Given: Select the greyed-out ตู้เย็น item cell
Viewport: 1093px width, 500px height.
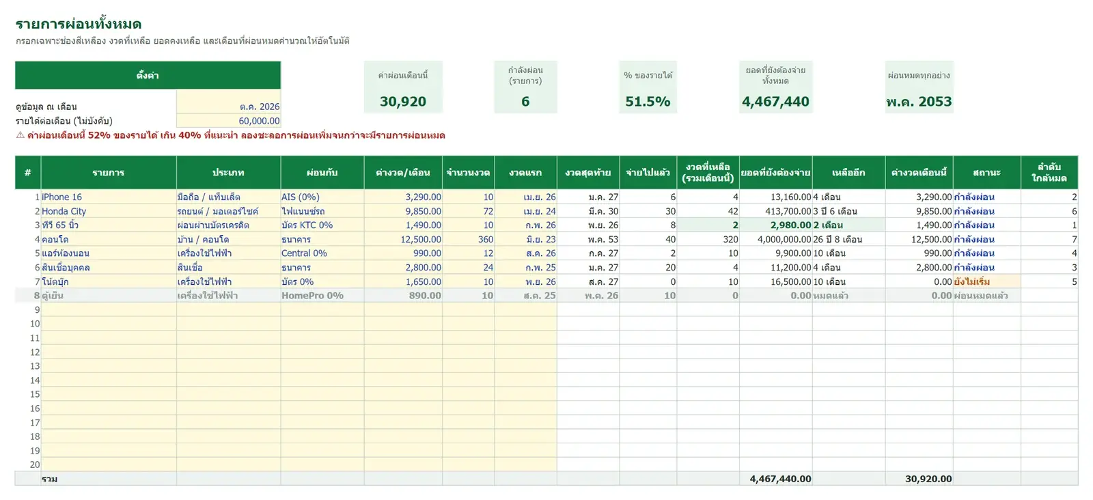Looking at the screenshot, I should tap(109, 296).
